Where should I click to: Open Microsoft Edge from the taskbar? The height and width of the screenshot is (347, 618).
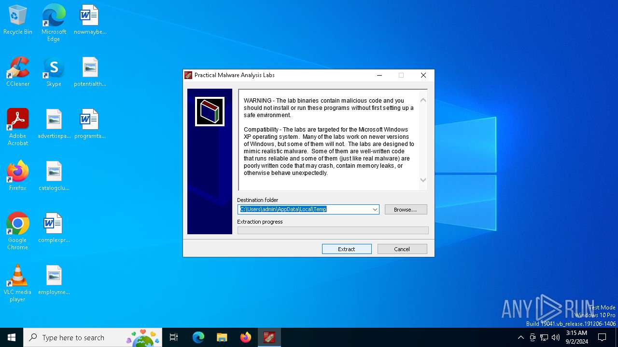pos(198,337)
